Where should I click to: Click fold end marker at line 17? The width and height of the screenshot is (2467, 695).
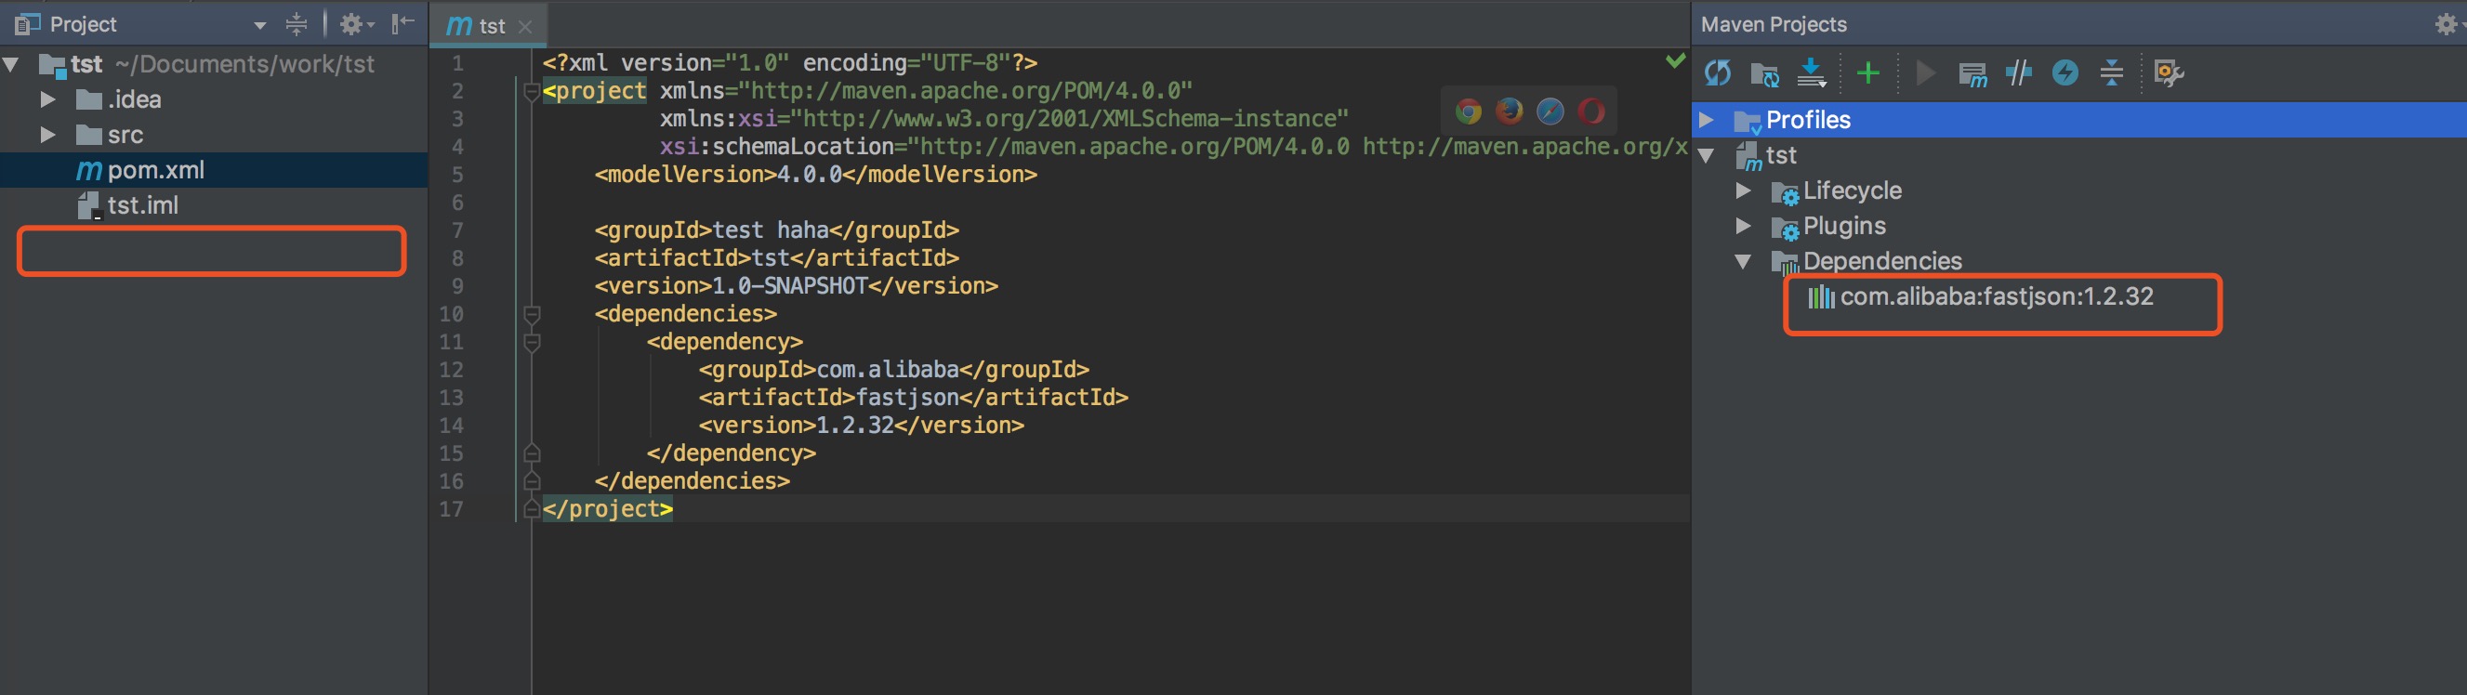pyautogui.click(x=532, y=509)
